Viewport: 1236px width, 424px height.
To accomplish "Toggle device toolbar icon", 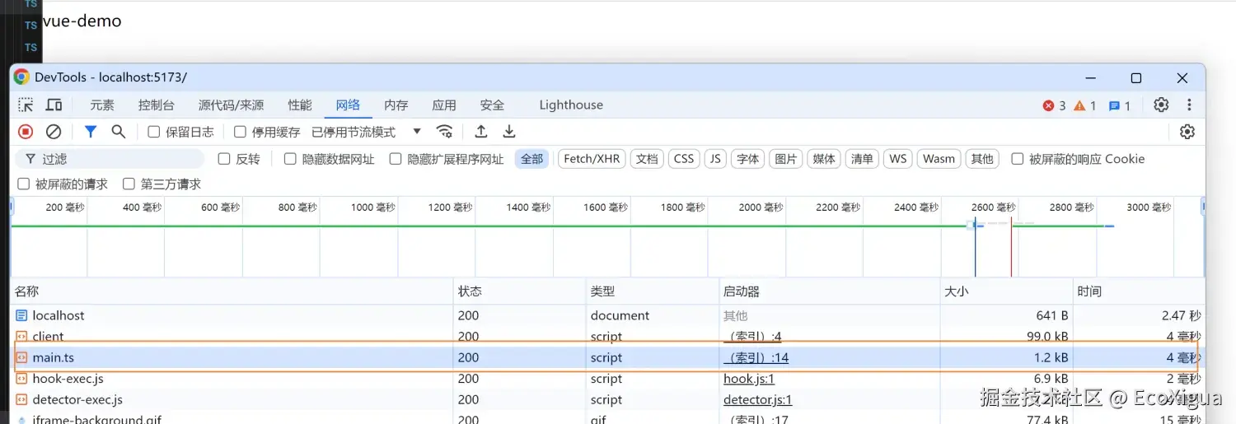I will click(54, 105).
